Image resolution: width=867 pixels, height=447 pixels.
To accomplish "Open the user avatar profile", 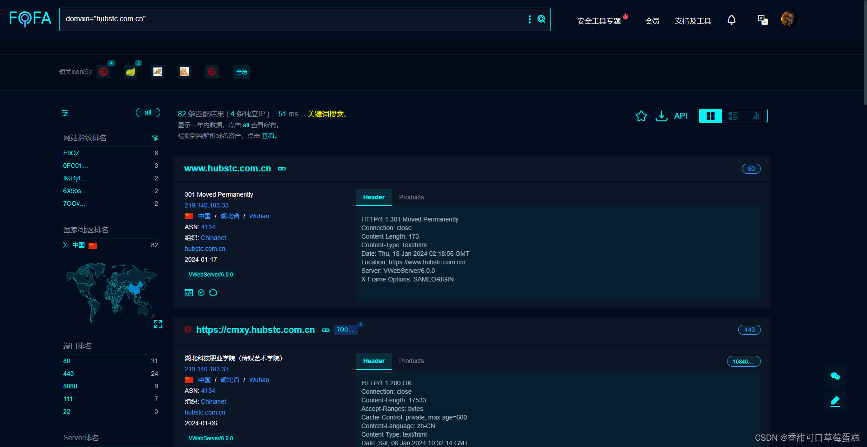I will [x=789, y=19].
